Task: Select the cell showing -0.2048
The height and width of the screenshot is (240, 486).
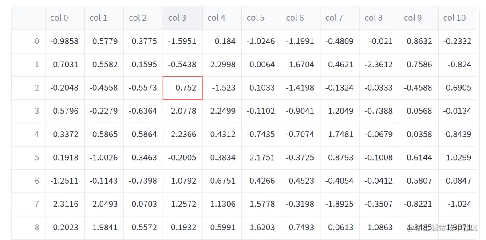Action: [65, 88]
